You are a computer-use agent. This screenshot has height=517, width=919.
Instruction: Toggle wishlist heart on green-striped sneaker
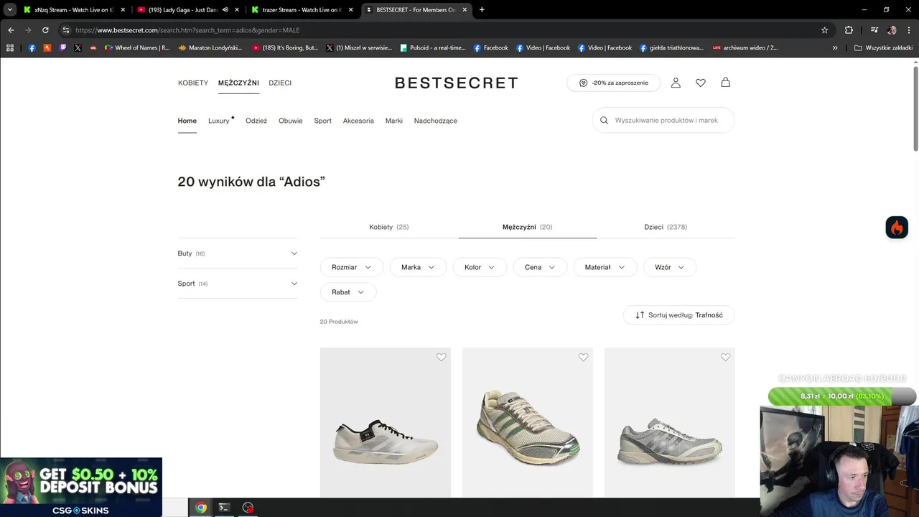coord(584,358)
